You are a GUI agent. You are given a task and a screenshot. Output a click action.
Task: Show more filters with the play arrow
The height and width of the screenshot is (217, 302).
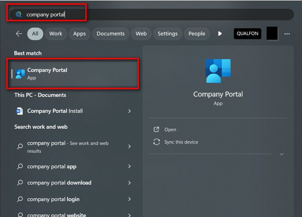pyautogui.click(x=220, y=34)
